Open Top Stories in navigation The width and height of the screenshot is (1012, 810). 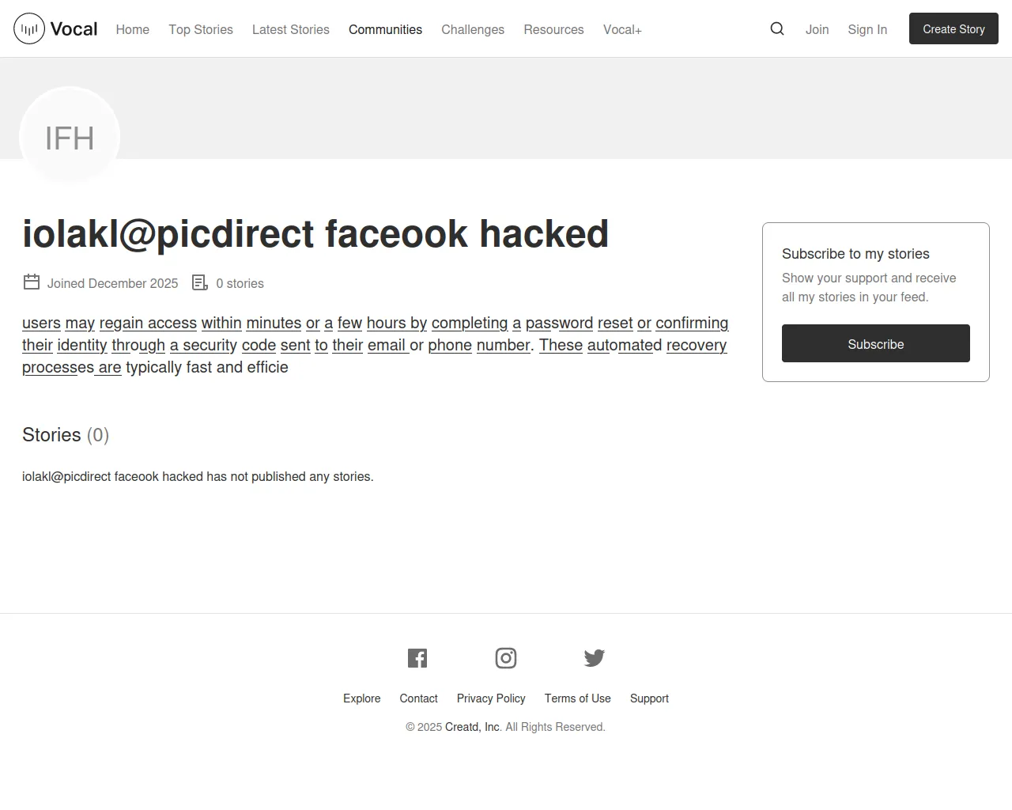coord(201,29)
